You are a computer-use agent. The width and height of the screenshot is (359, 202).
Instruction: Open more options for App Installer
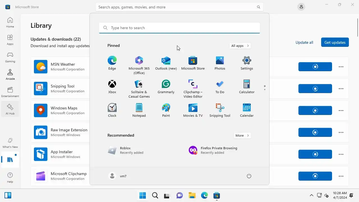[x=341, y=154]
